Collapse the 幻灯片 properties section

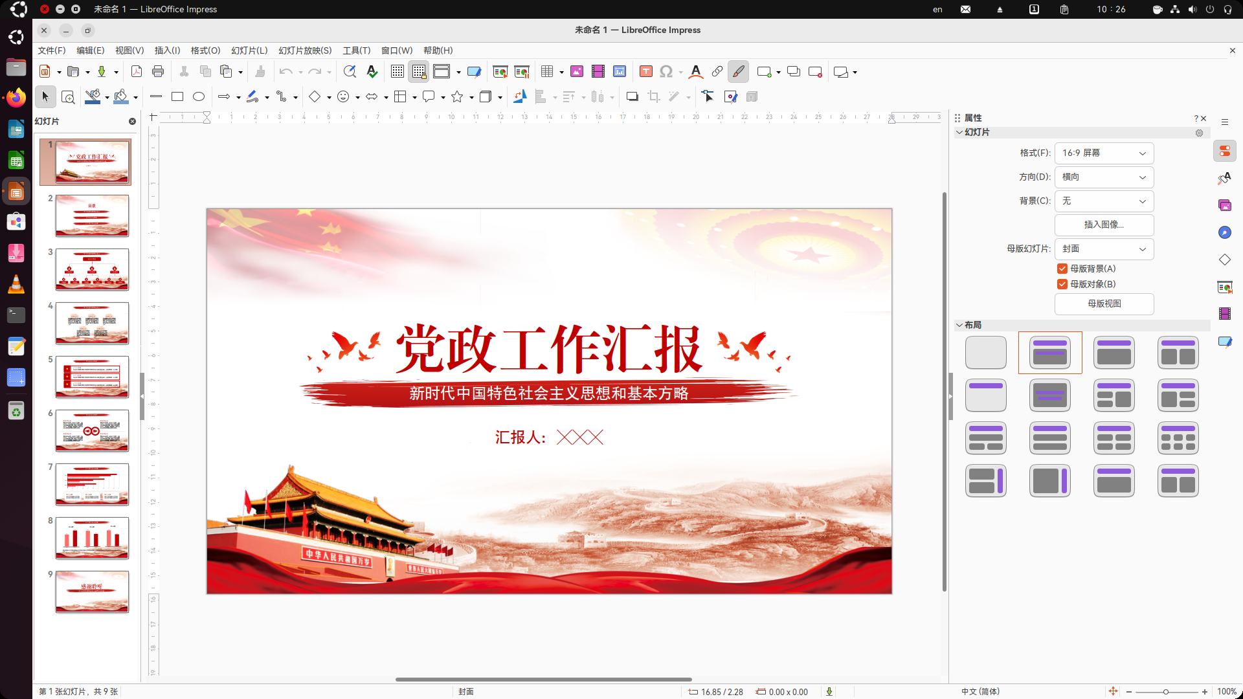click(x=959, y=132)
